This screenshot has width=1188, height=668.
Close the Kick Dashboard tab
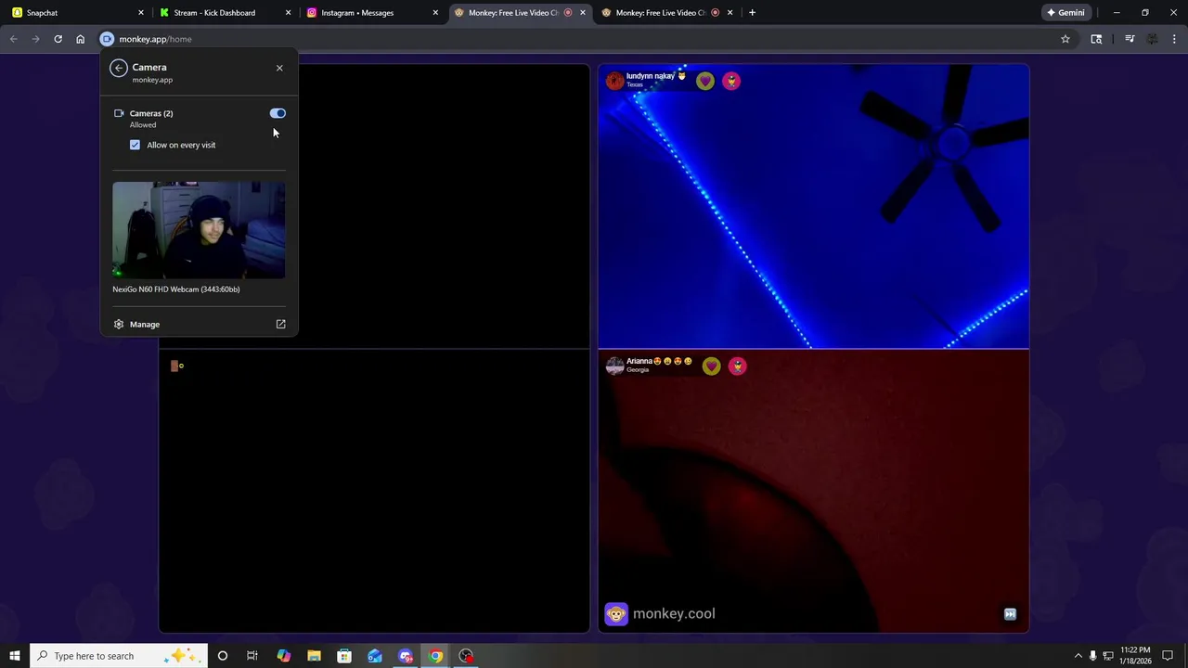tap(288, 13)
